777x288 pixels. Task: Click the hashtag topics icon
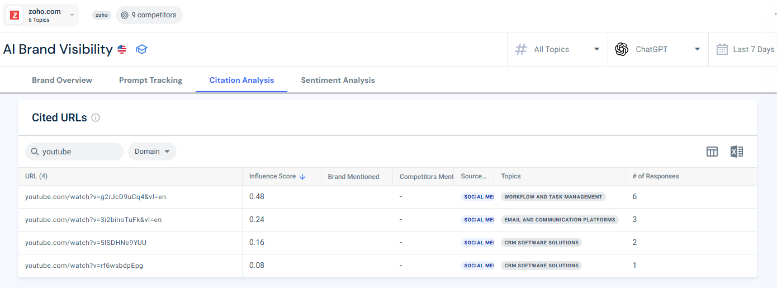[520, 49]
